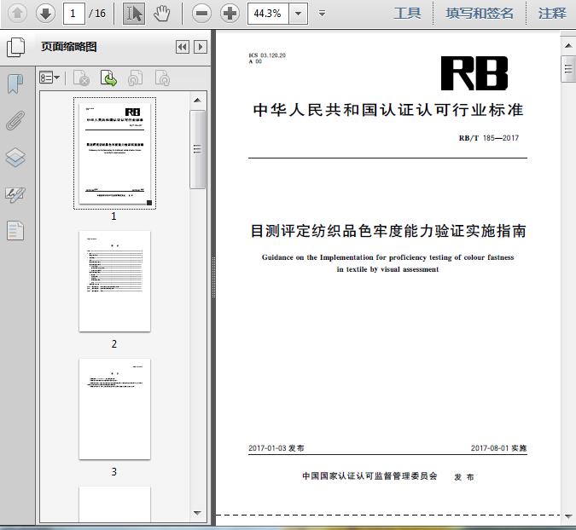Open the 注释 (Comment) pane
This screenshot has width=576, height=530.
coord(552,13)
